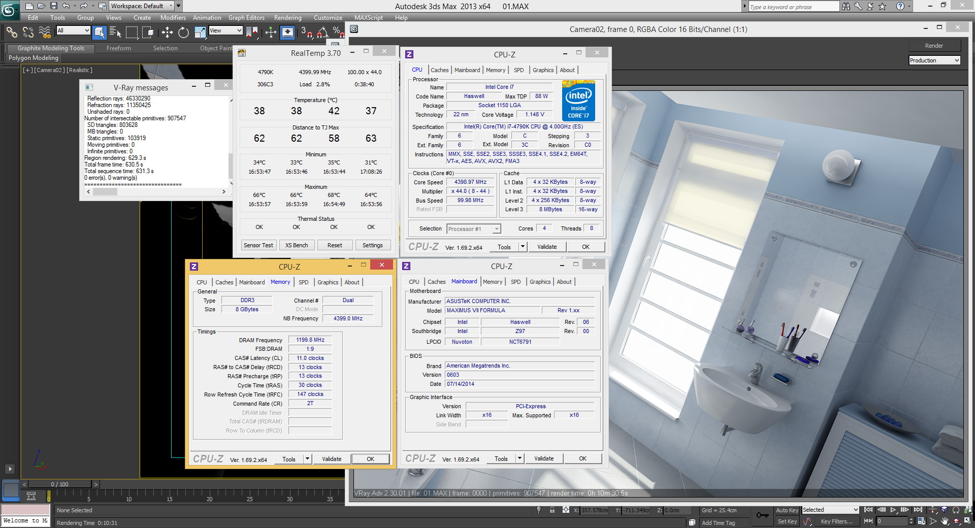Click the X coordinate field
Screen dimensions: 975x528
[594, 510]
